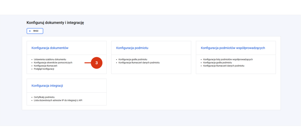The width and height of the screenshot is (302, 140).
Task: Open Konfiguracja listy podmiotów współprowadzących item
Action: click(228, 60)
